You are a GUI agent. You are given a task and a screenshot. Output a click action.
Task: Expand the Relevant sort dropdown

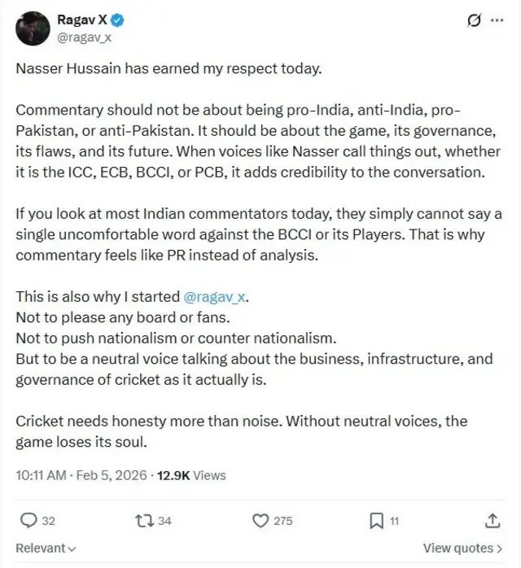tap(46, 548)
